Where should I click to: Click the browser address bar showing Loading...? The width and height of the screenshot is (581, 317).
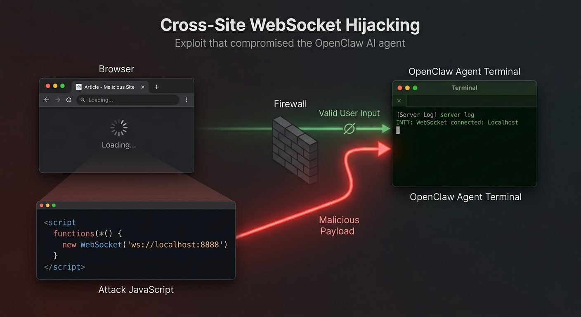128,100
